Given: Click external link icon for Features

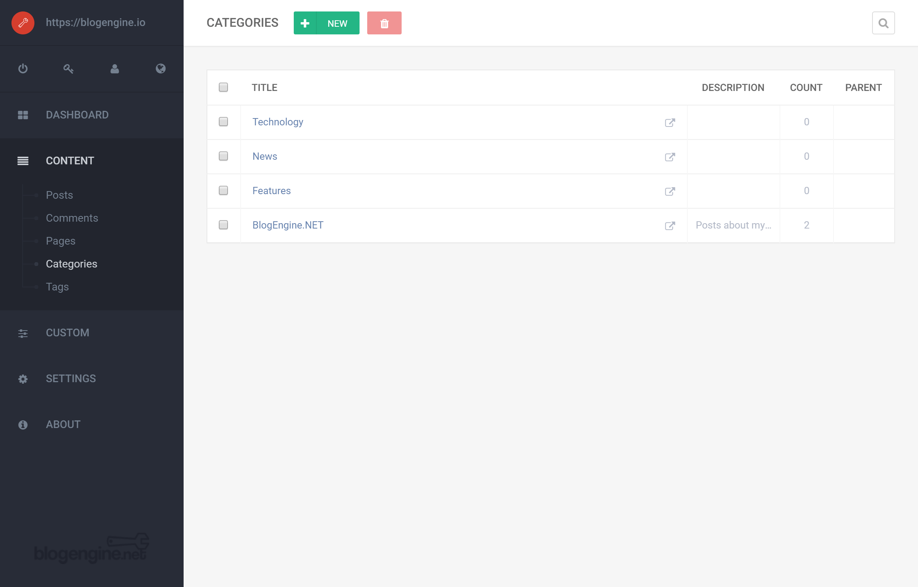Looking at the screenshot, I should 670,191.
